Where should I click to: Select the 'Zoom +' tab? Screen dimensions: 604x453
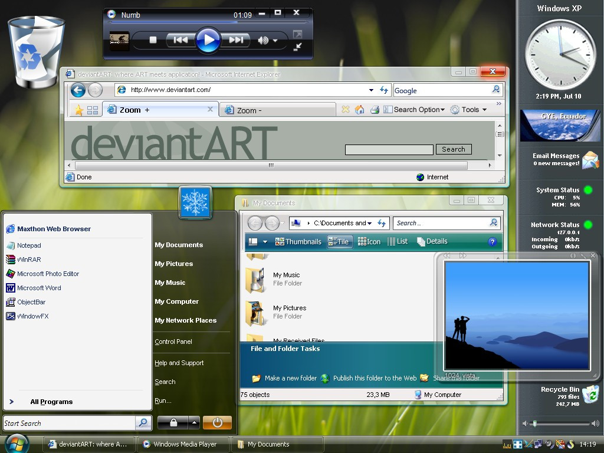click(160, 110)
